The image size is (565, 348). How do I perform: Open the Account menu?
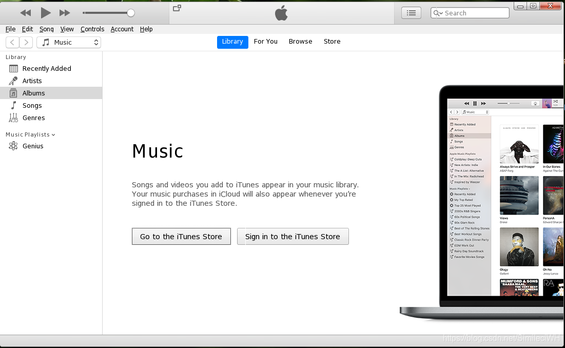pos(122,29)
